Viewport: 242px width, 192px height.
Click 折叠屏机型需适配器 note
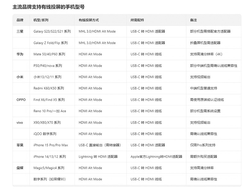click(205, 43)
